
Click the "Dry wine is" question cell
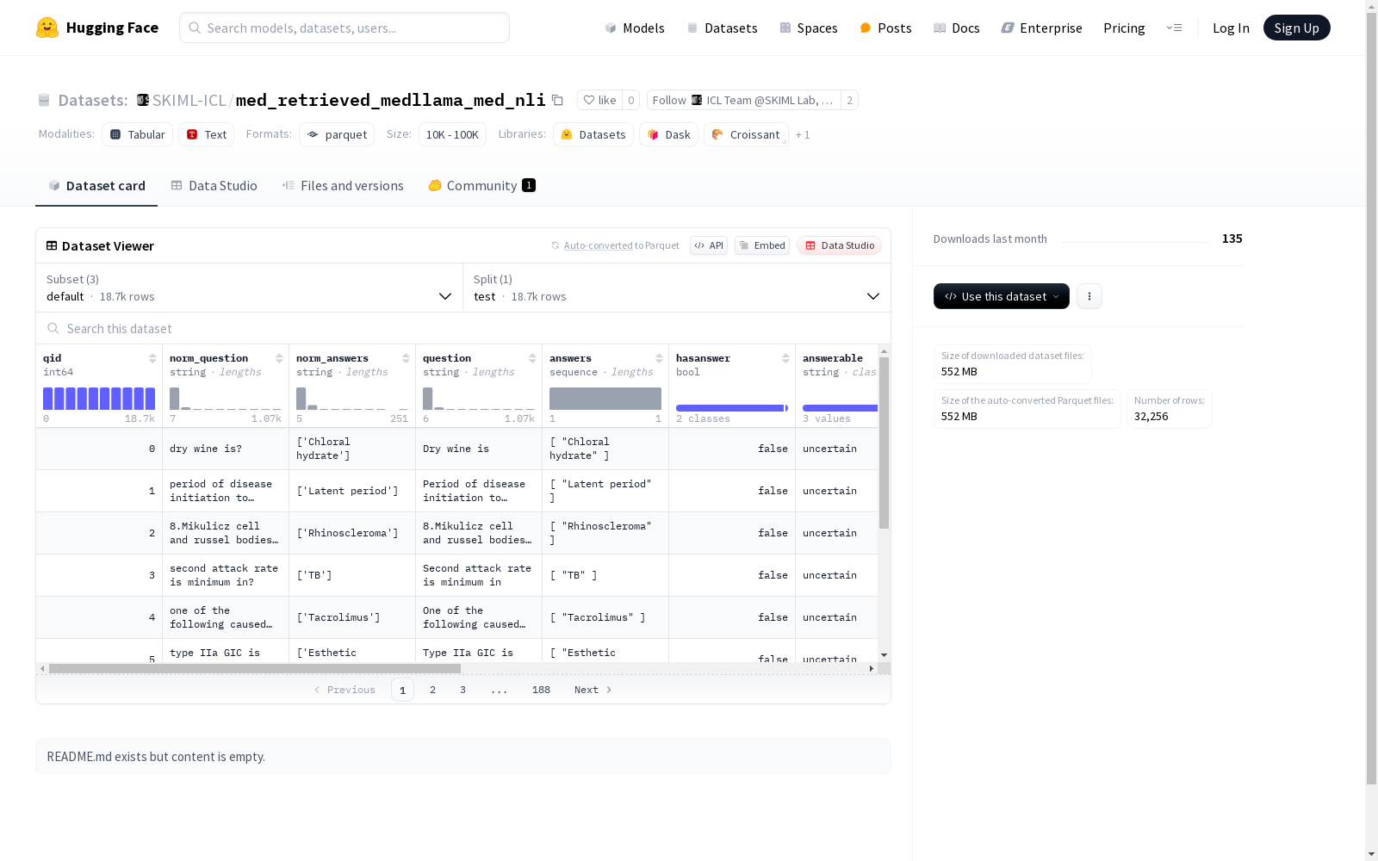coord(479,449)
